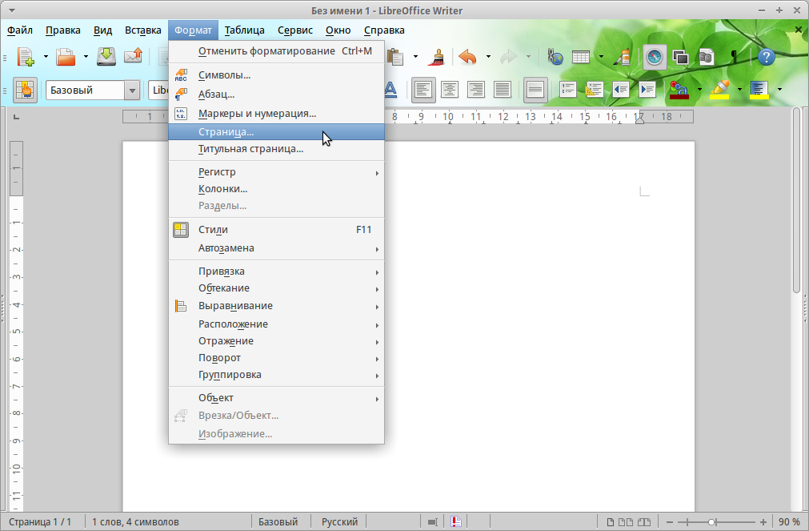
Task: Open the background color dropdown arrow
Action: 779,90
